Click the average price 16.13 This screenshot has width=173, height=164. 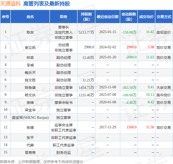[150, 95]
